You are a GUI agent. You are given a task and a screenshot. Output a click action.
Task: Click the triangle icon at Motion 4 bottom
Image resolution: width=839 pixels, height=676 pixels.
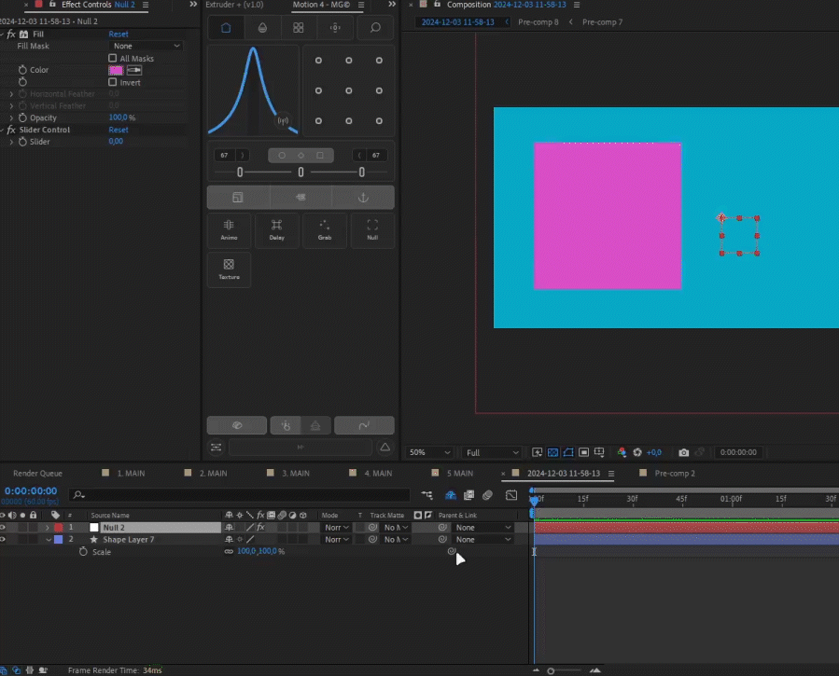coord(385,448)
